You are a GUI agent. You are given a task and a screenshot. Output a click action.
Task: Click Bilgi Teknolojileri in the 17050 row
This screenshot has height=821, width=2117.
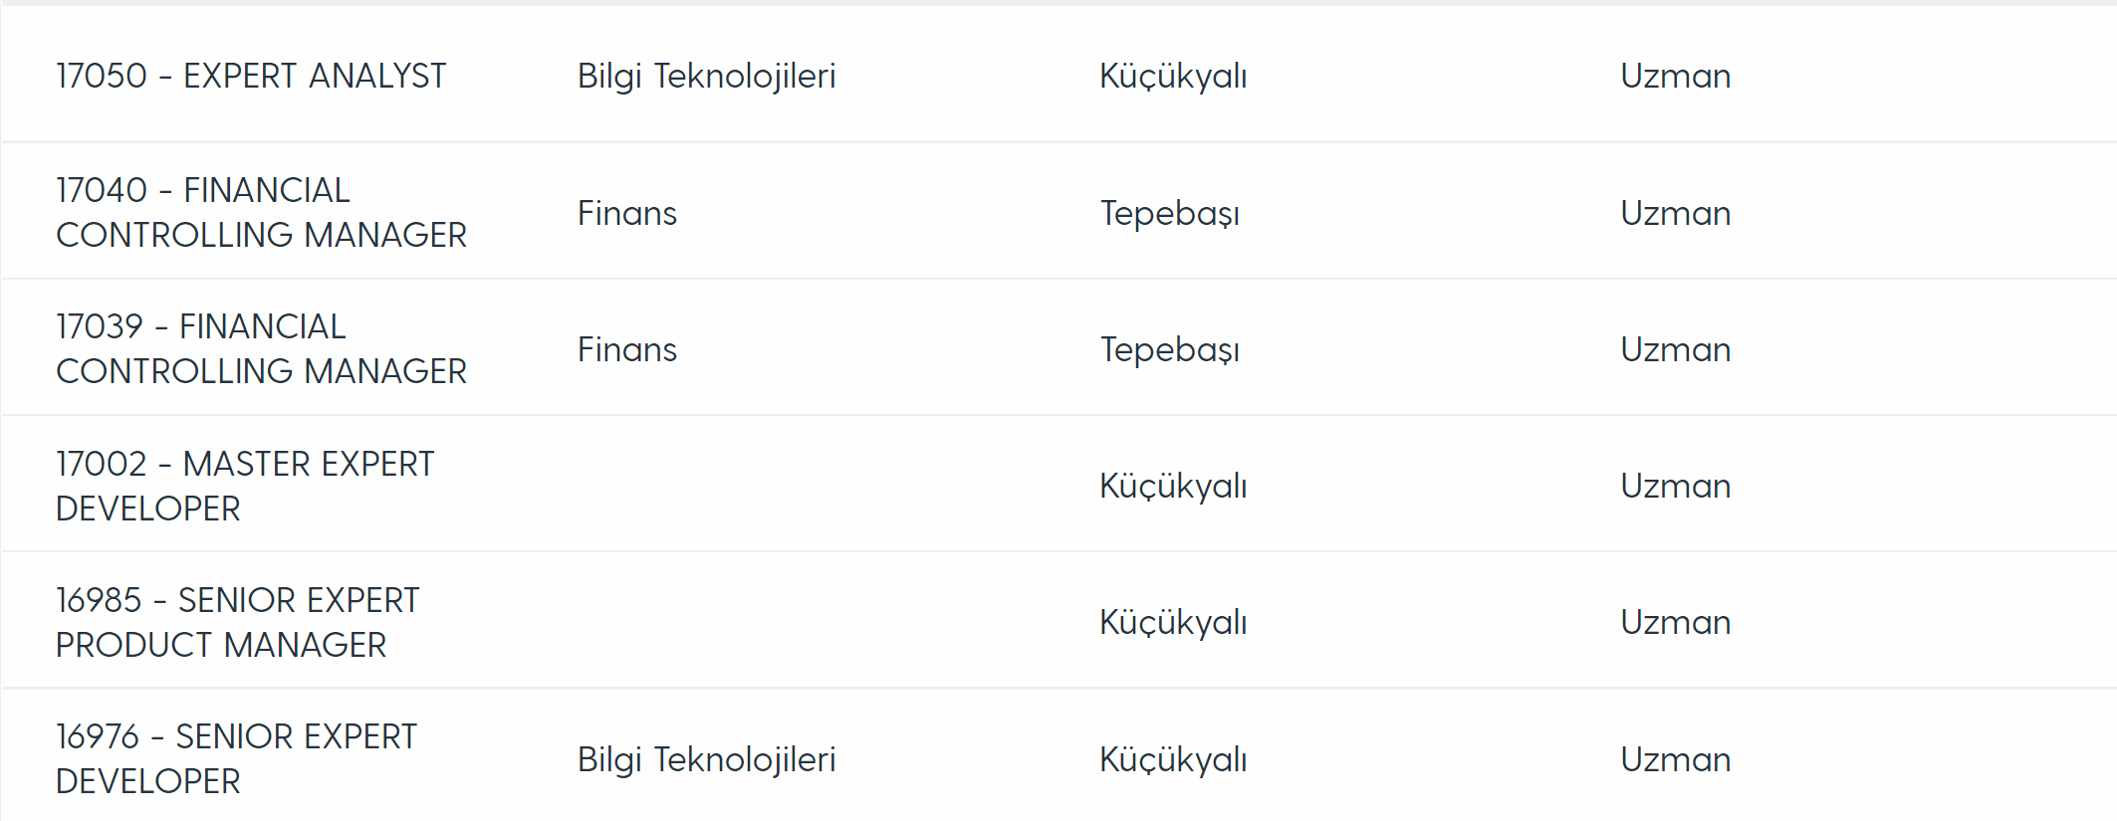click(706, 77)
